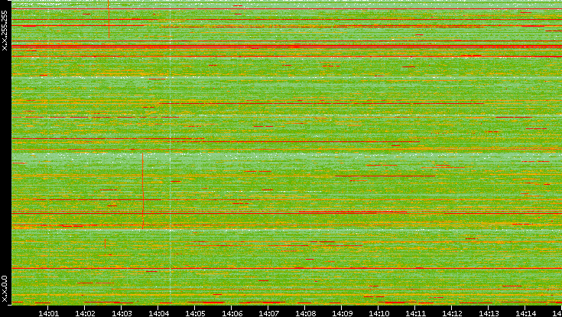
Task: Pick the 14:09 time label
Action: pyautogui.click(x=342, y=314)
